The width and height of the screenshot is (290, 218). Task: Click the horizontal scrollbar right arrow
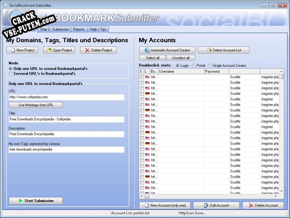tap(276, 196)
